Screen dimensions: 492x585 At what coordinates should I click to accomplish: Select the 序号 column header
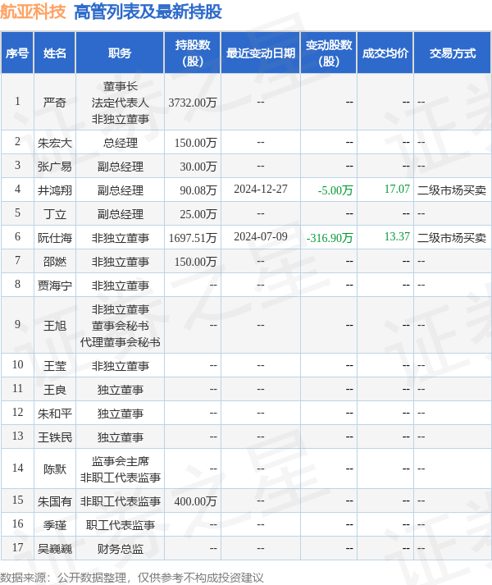coord(17,53)
